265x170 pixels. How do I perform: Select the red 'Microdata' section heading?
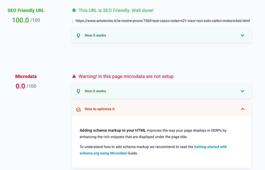[x=26, y=76]
